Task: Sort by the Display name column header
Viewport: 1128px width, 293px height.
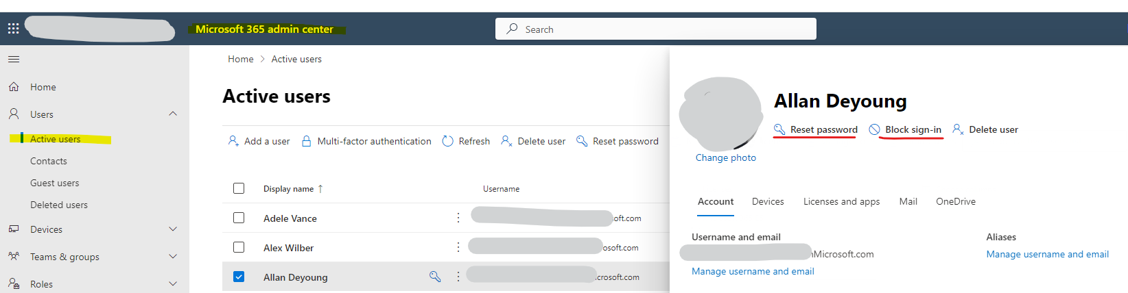Action: tap(289, 189)
